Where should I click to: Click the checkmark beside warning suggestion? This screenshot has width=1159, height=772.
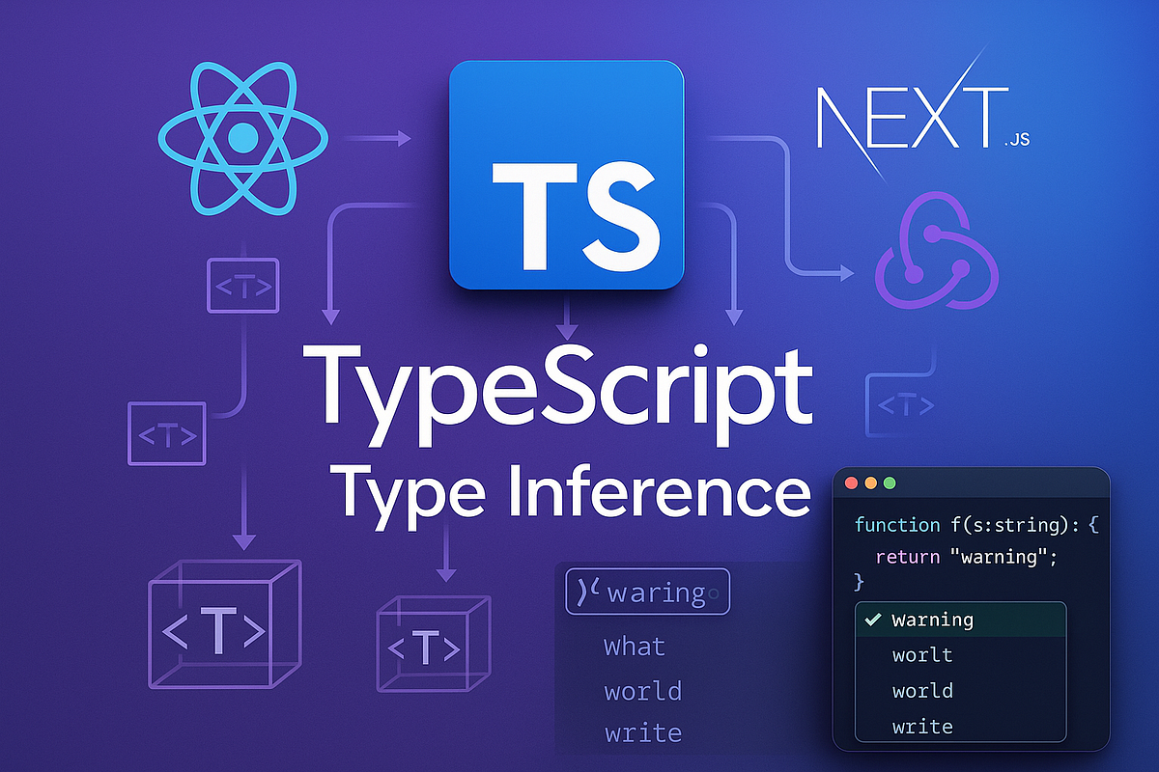(873, 620)
